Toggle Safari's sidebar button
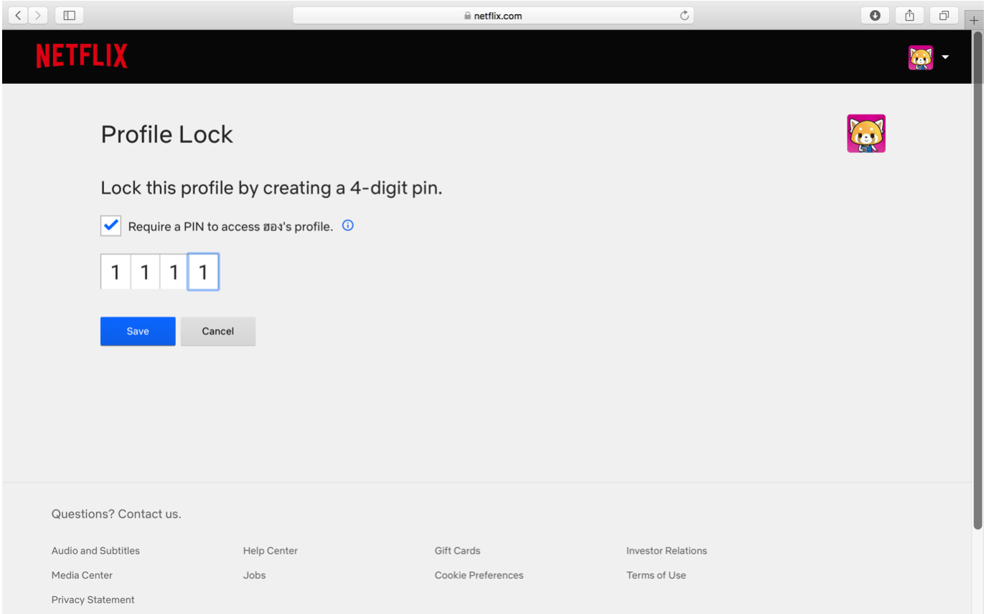 coord(70,15)
